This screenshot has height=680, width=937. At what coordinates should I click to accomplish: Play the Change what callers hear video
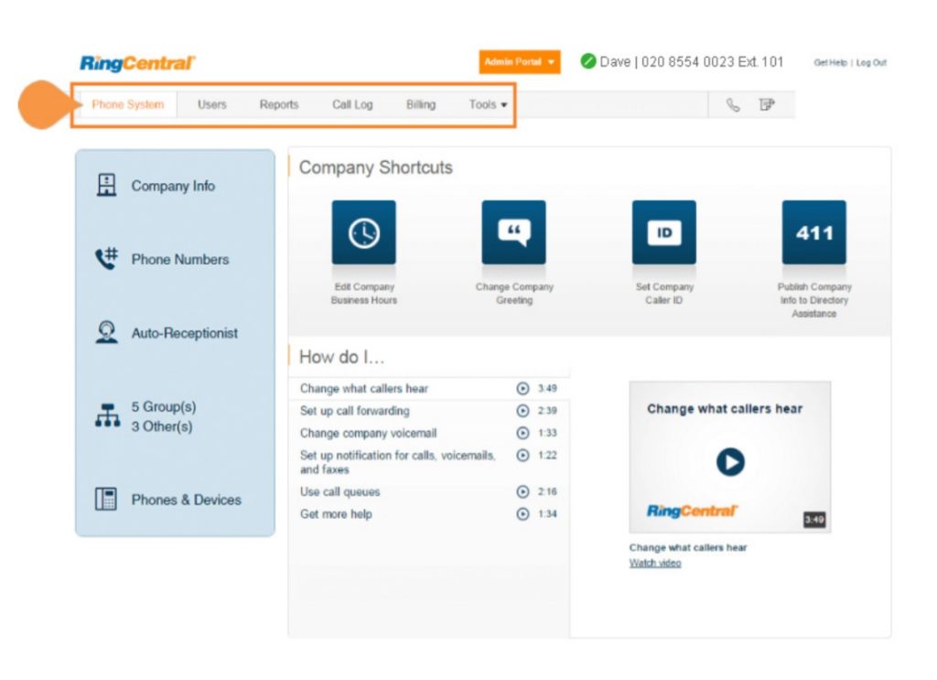(x=729, y=461)
